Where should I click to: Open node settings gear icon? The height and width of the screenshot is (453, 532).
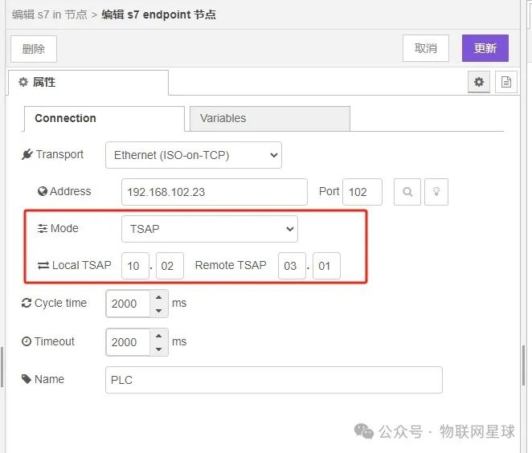479,82
